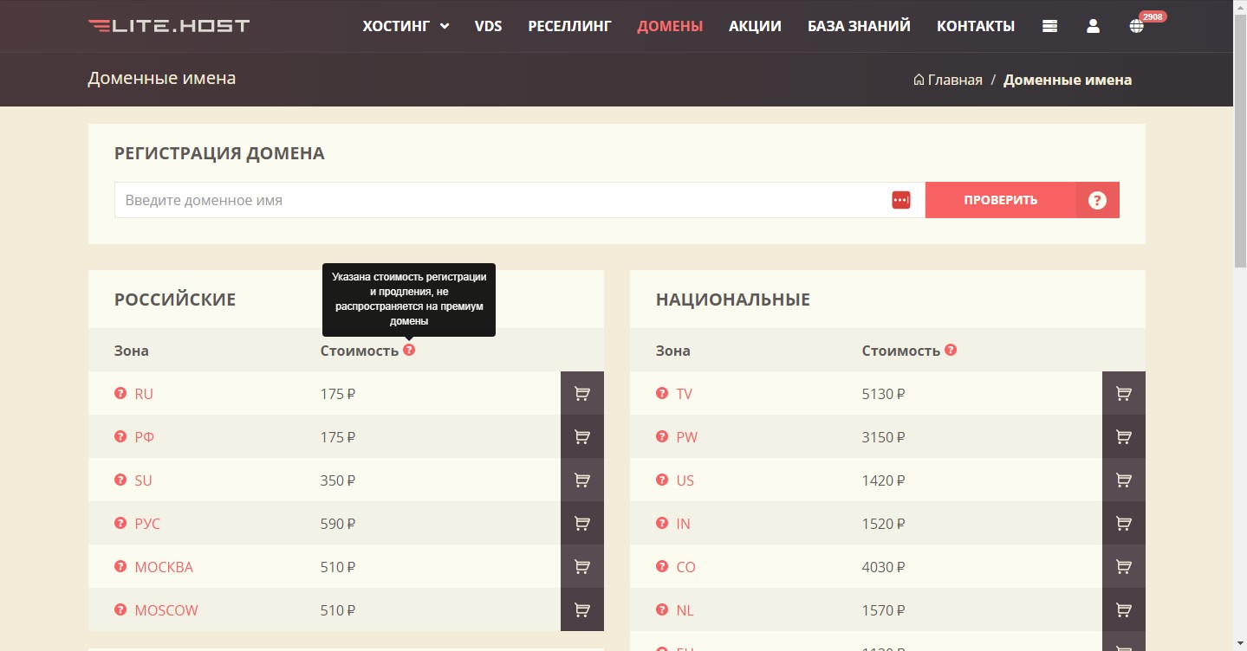Add PW domain to cart
The height and width of the screenshot is (651, 1247).
click(x=1124, y=436)
